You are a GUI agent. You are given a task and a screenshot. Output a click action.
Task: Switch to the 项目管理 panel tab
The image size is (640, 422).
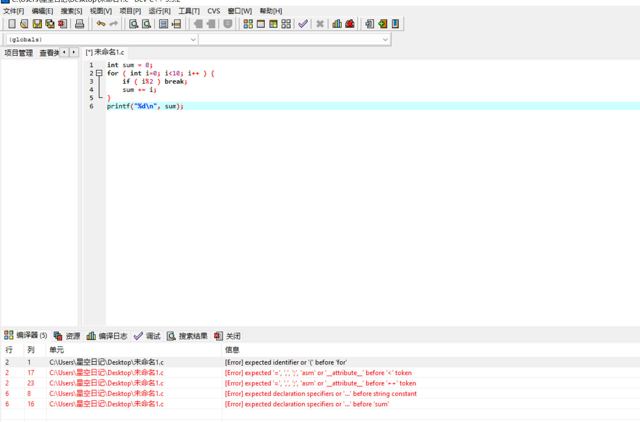[x=18, y=53]
